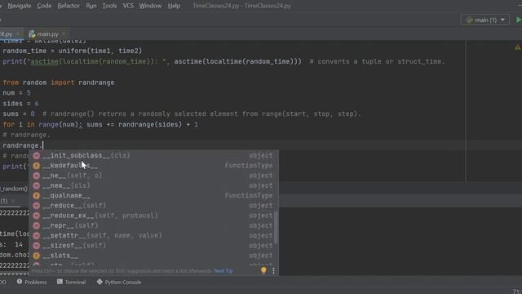This screenshot has height=294, width=522.
Task: Select __new__(cls) completion suggestion
Action: [x=154, y=185]
